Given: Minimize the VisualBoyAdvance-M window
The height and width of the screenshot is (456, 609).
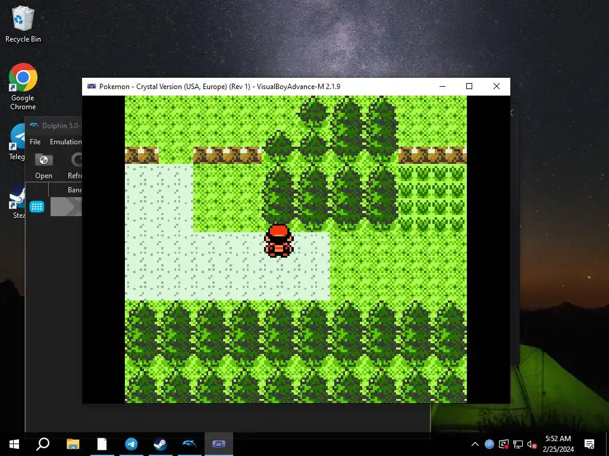Looking at the screenshot, I should 442,86.
